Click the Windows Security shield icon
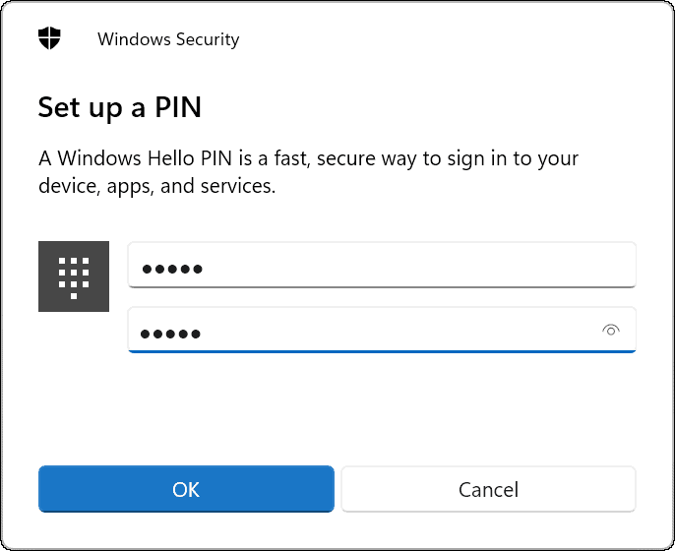This screenshot has width=675, height=551. [49, 39]
